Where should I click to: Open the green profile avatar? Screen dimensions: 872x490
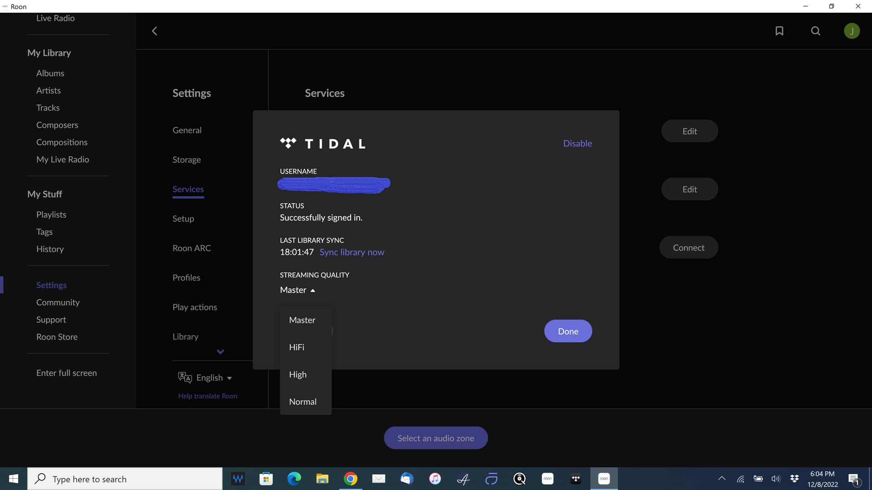(852, 31)
